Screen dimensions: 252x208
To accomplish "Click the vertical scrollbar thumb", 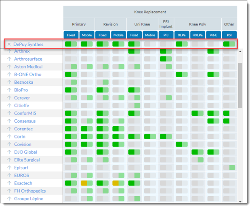I will click(240, 85).
